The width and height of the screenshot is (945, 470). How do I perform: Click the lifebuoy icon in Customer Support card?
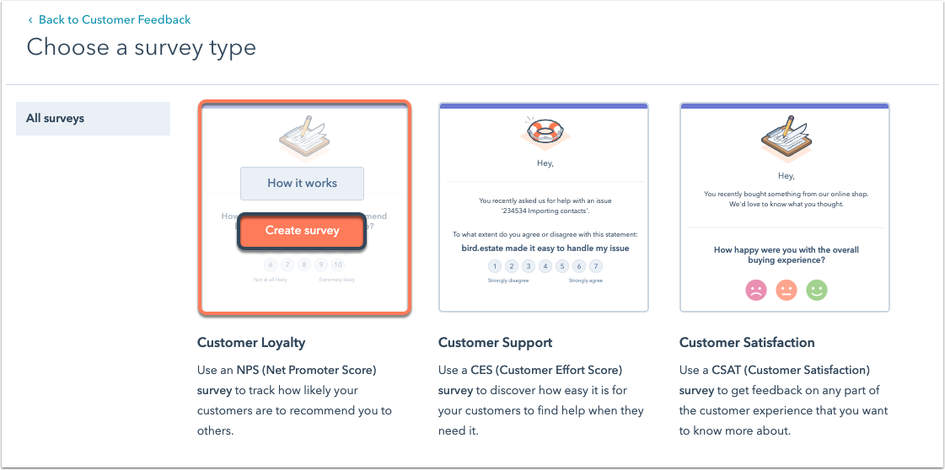click(x=544, y=131)
